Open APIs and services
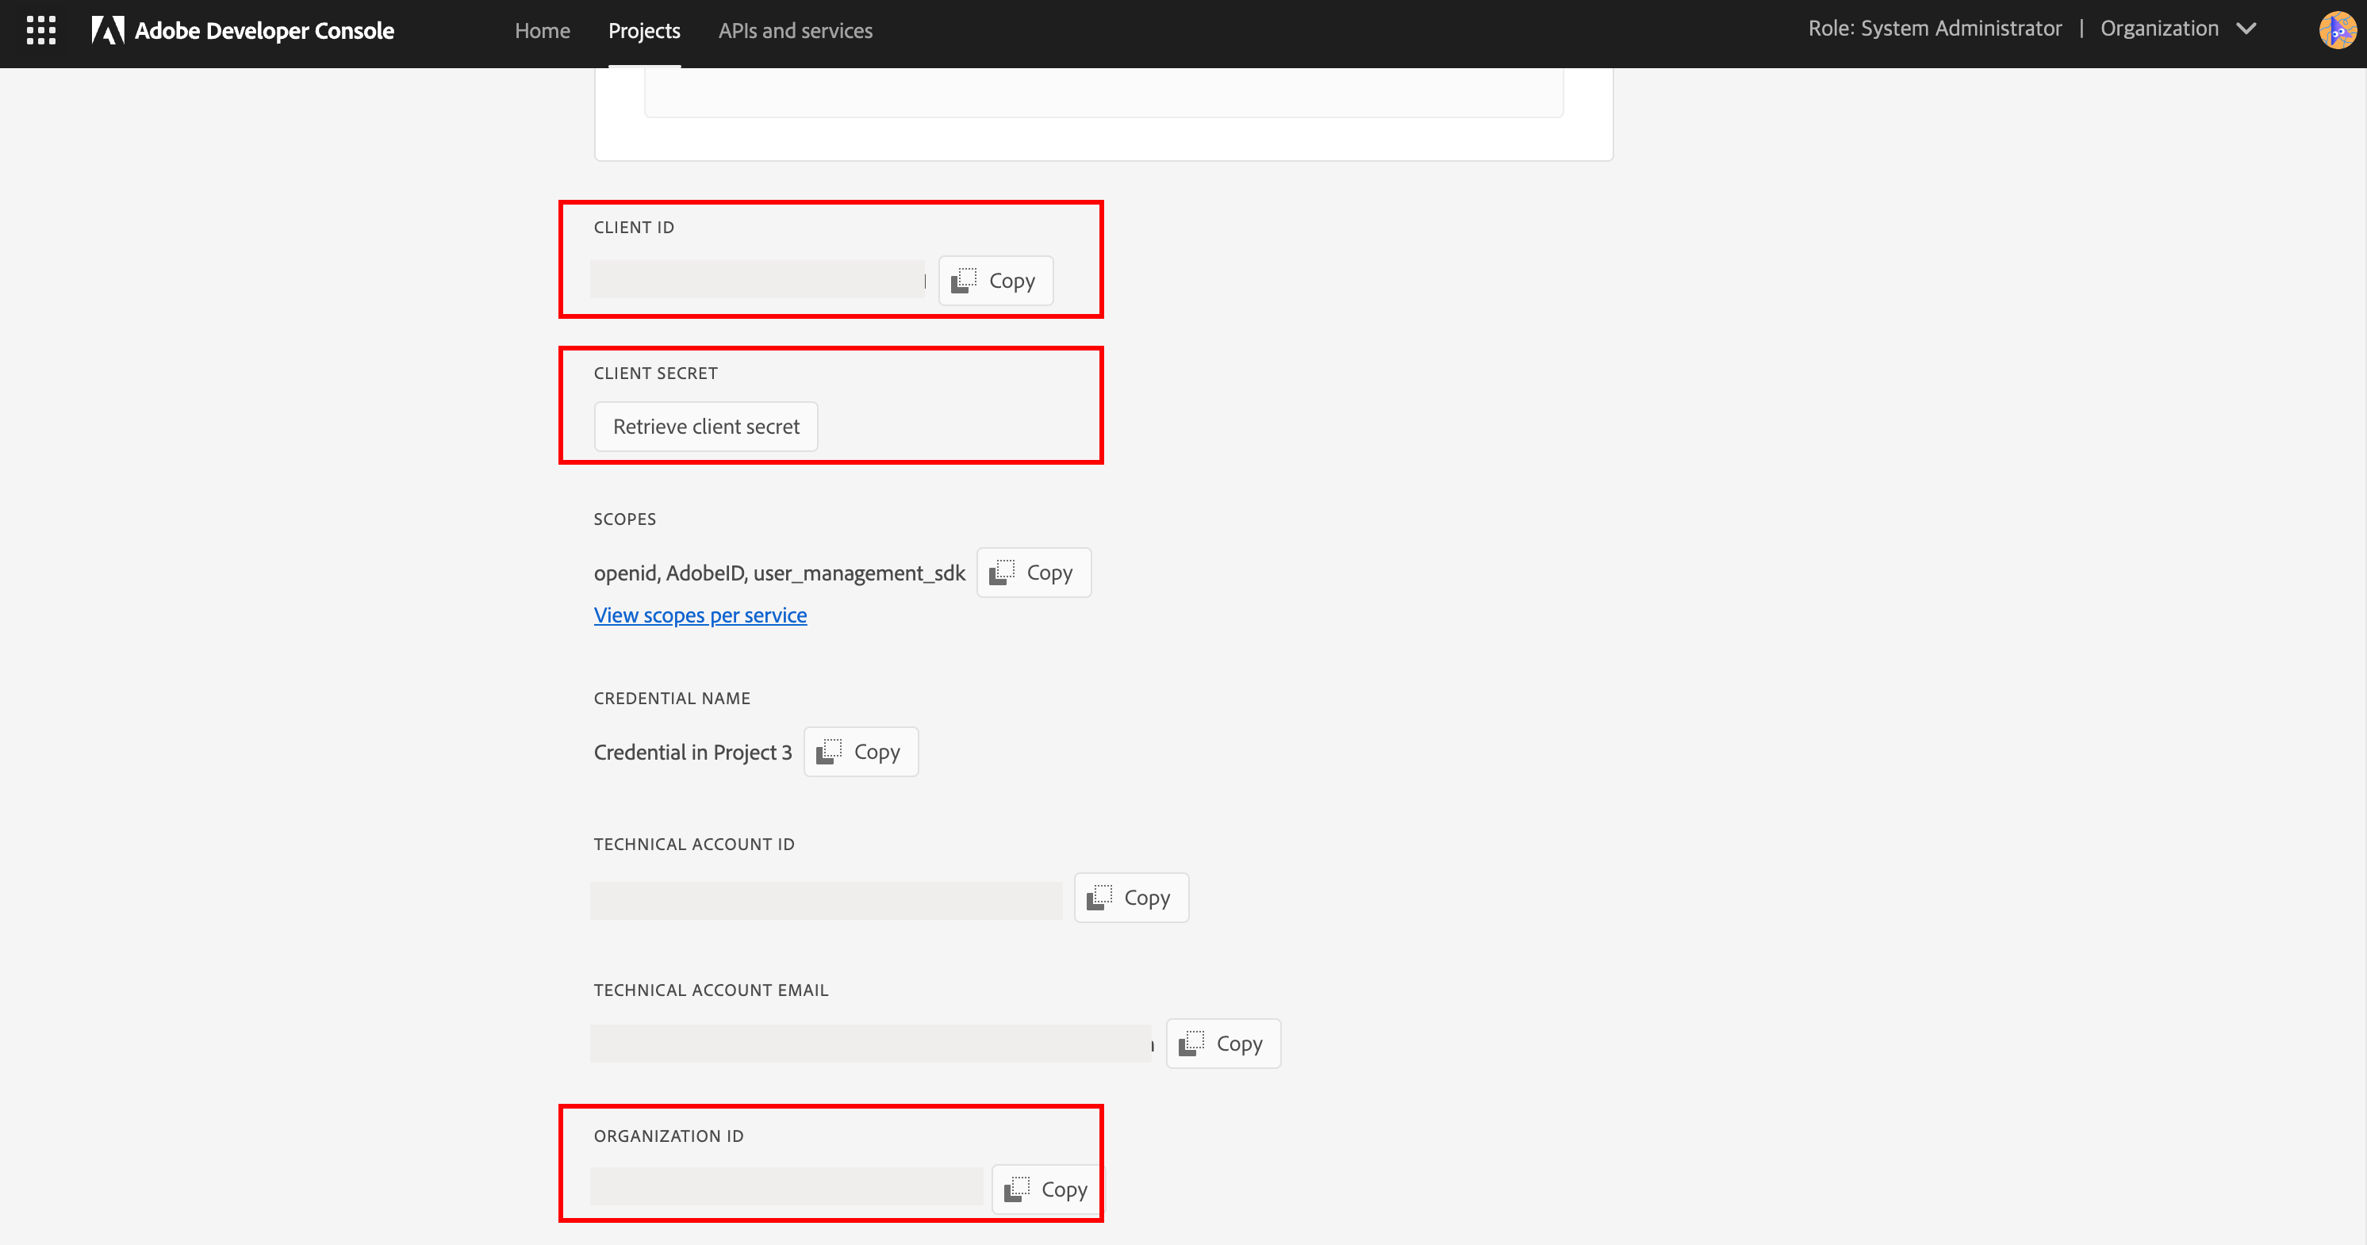The width and height of the screenshot is (2367, 1245). point(796,29)
